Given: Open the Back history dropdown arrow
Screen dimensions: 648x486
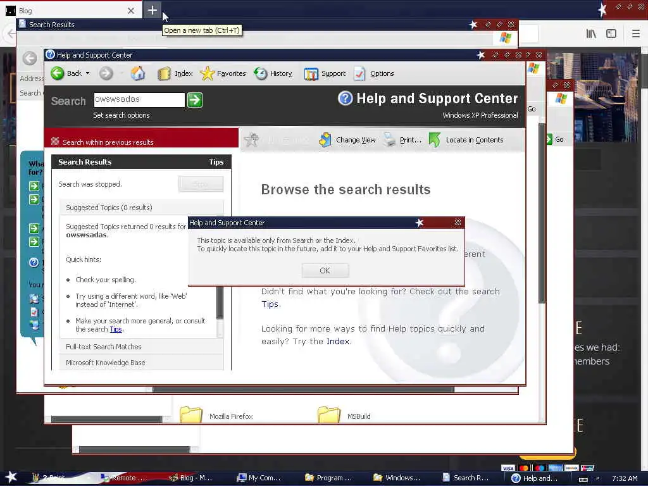Looking at the screenshot, I should tap(87, 73).
